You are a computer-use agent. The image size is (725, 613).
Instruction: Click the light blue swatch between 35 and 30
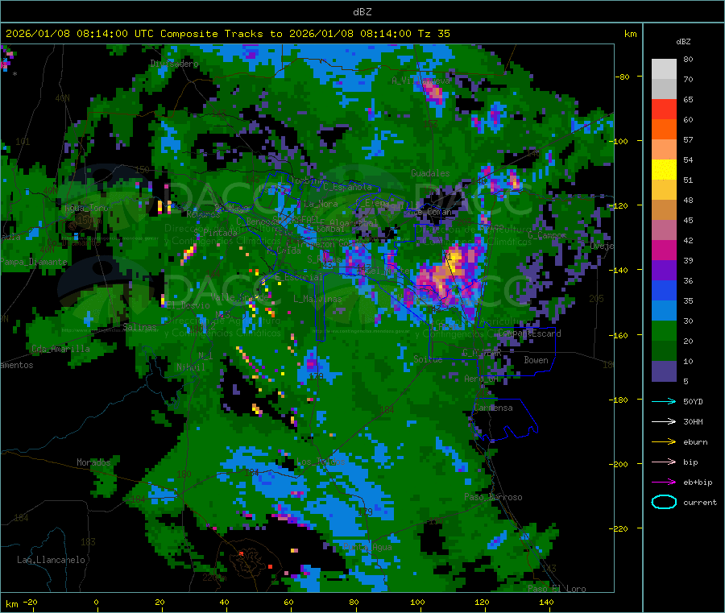click(x=664, y=311)
